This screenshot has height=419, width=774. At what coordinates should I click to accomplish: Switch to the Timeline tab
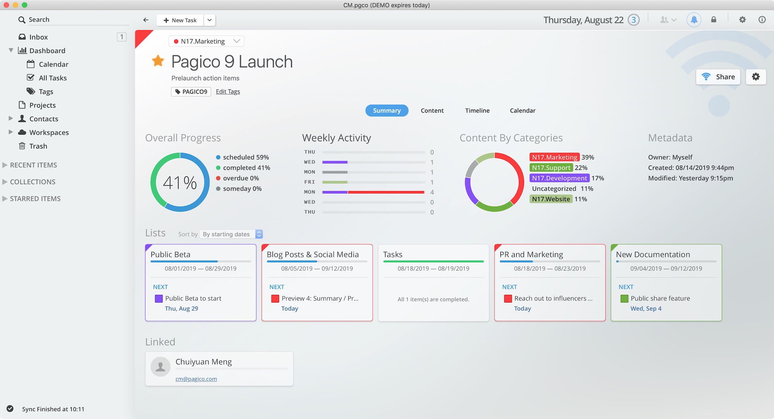tap(477, 110)
